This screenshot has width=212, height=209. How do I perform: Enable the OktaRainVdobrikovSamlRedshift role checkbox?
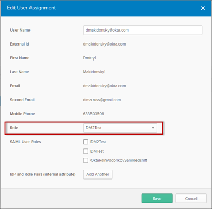tap(86, 160)
